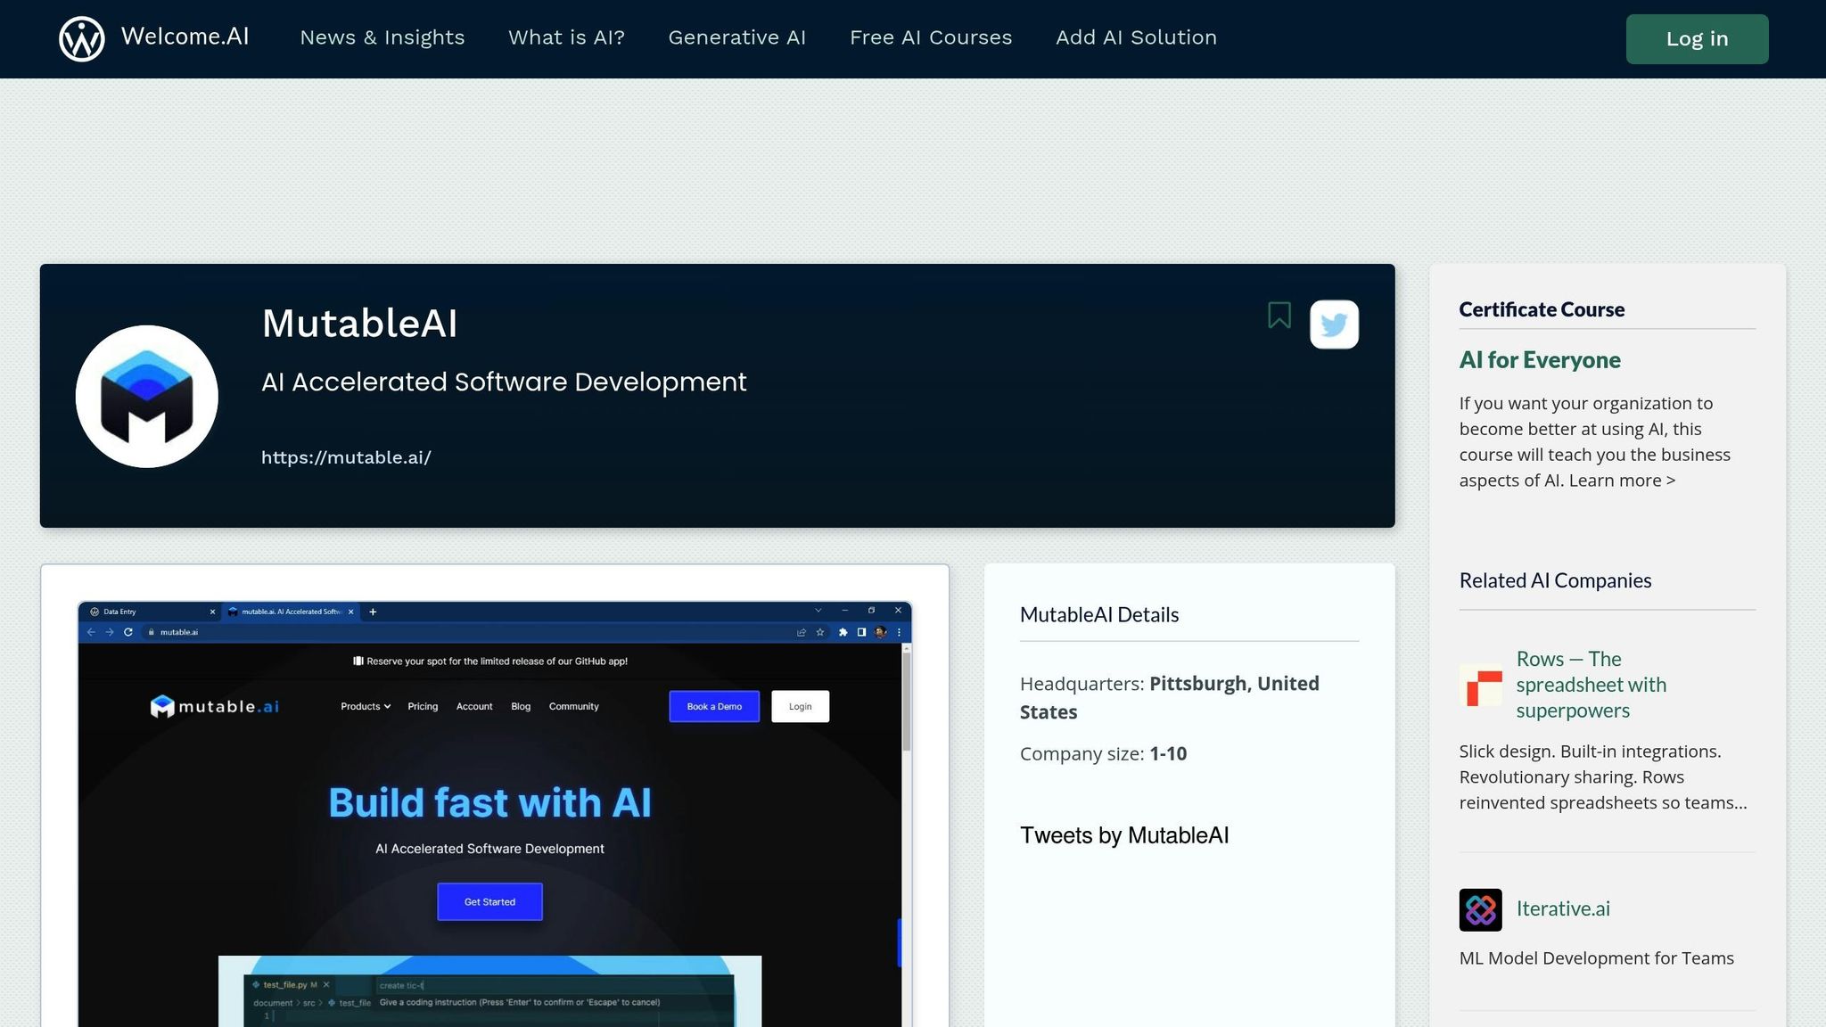Click Company size 1-10 value
Viewport: 1826px width, 1027px height.
point(1168,753)
